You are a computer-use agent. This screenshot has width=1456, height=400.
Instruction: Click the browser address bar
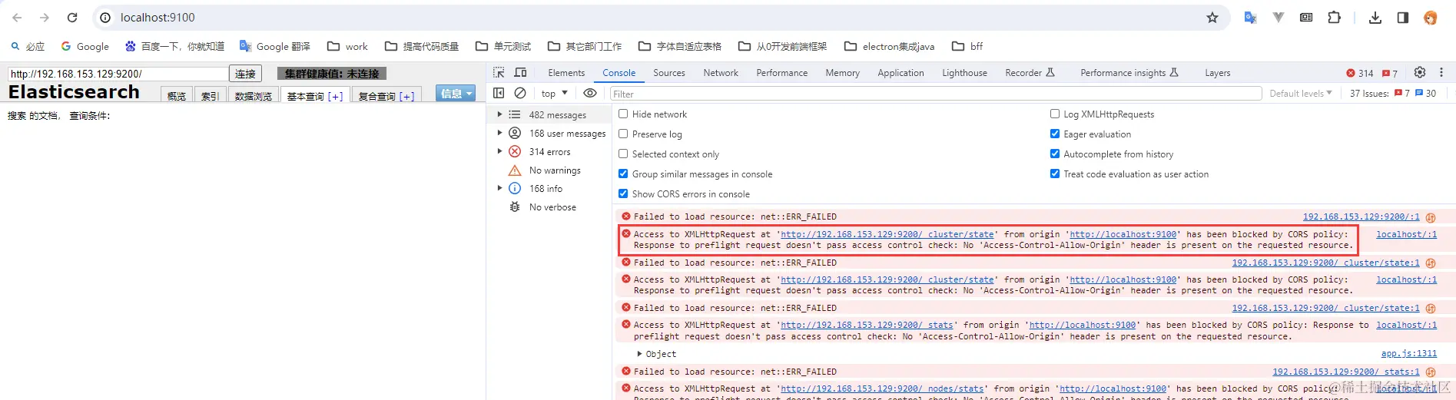(x=661, y=17)
